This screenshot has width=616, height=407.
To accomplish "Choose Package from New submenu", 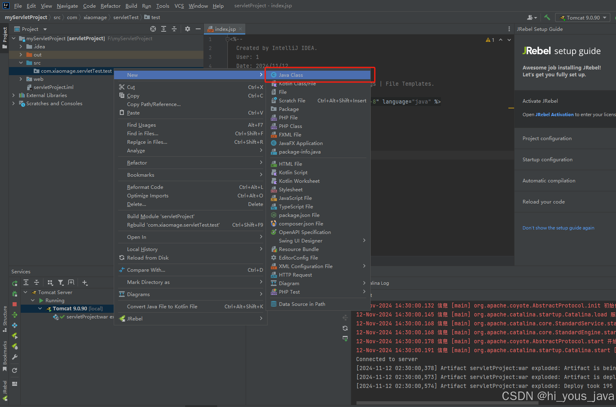I will [x=318, y=109].
